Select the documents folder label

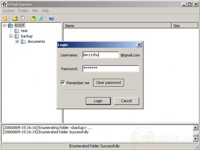tap(36, 42)
